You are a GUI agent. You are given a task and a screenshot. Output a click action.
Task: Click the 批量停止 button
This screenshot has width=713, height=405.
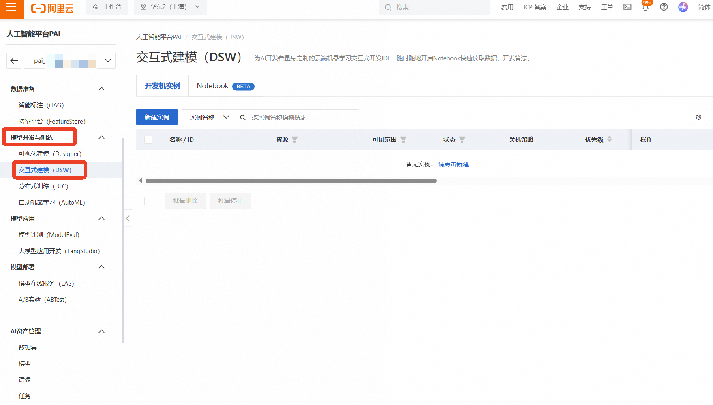[x=231, y=201]
